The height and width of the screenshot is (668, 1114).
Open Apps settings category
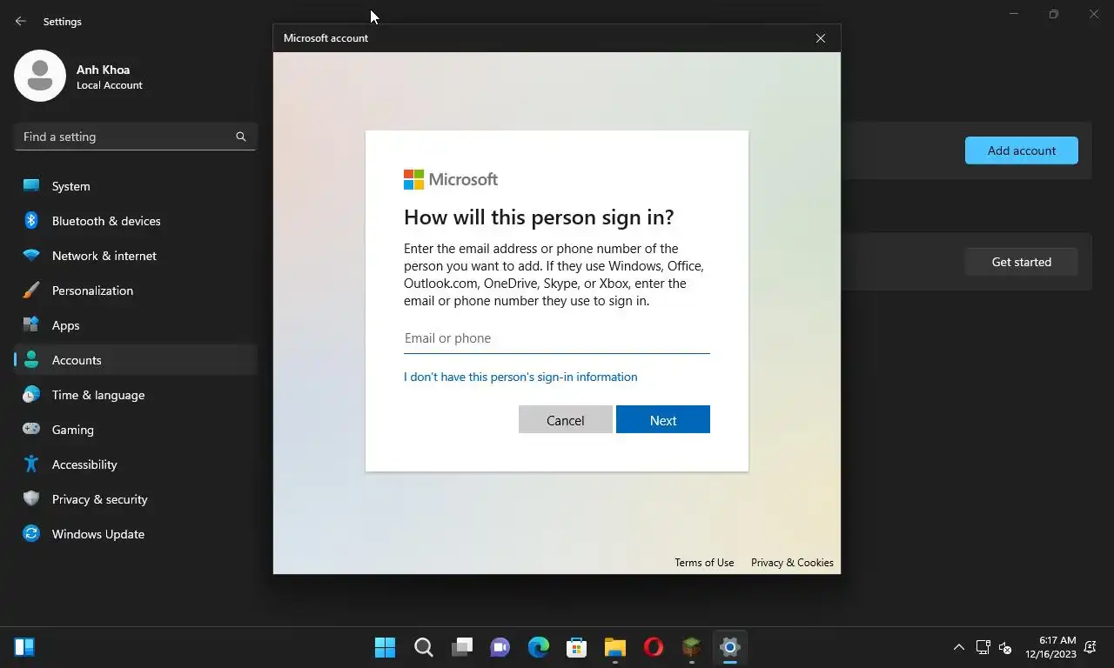click(136, 325)
